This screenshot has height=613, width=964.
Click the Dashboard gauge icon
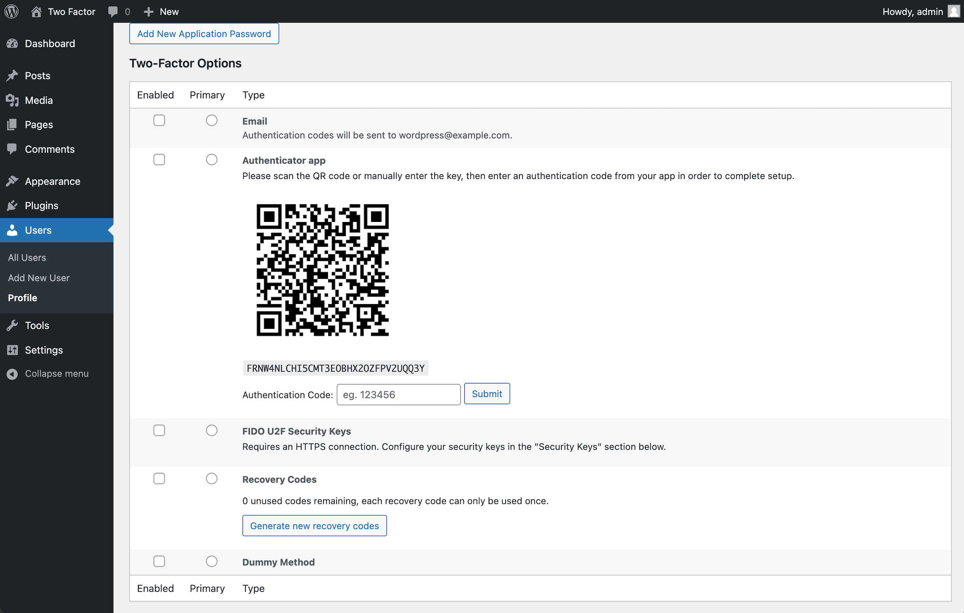coord(12,44)
